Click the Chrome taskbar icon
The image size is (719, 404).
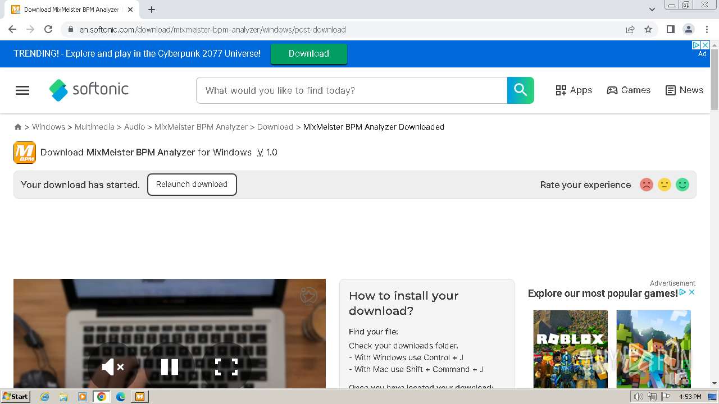[x=102, y=397]
